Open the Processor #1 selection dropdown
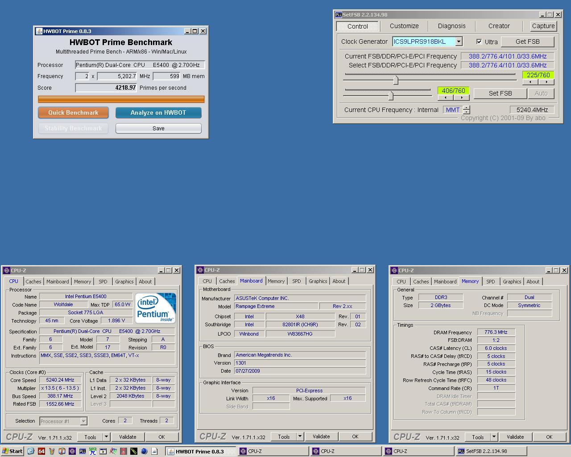The image size is (571, 457). [83, 421]
